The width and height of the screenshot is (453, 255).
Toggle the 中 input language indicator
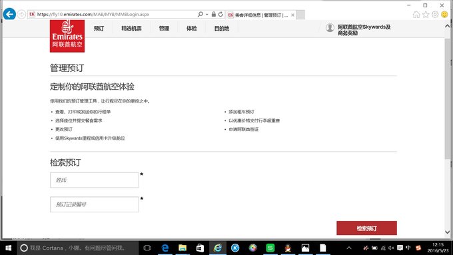(408, 248)
